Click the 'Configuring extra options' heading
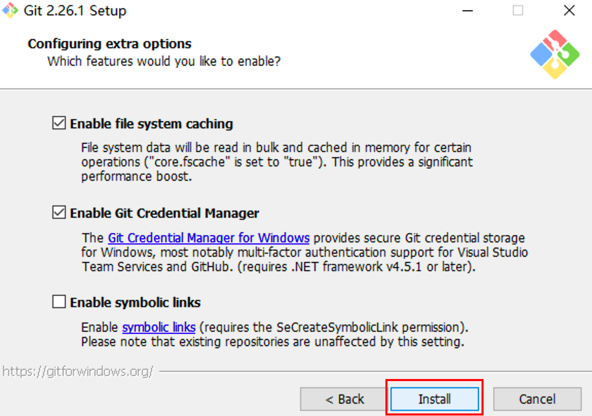This screenshot has height=416, width=592. click(x=109, y=44)
